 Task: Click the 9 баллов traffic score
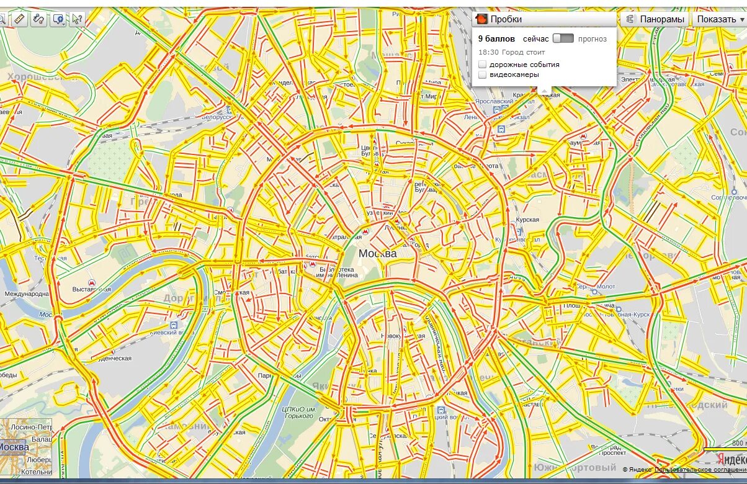[496, 38]
